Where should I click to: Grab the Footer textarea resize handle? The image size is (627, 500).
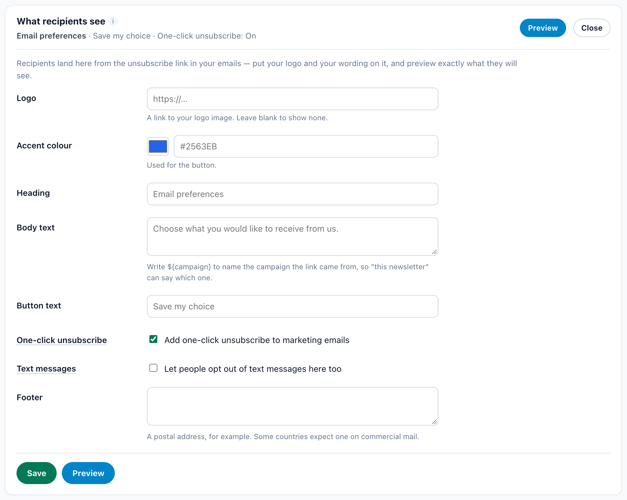434,422
